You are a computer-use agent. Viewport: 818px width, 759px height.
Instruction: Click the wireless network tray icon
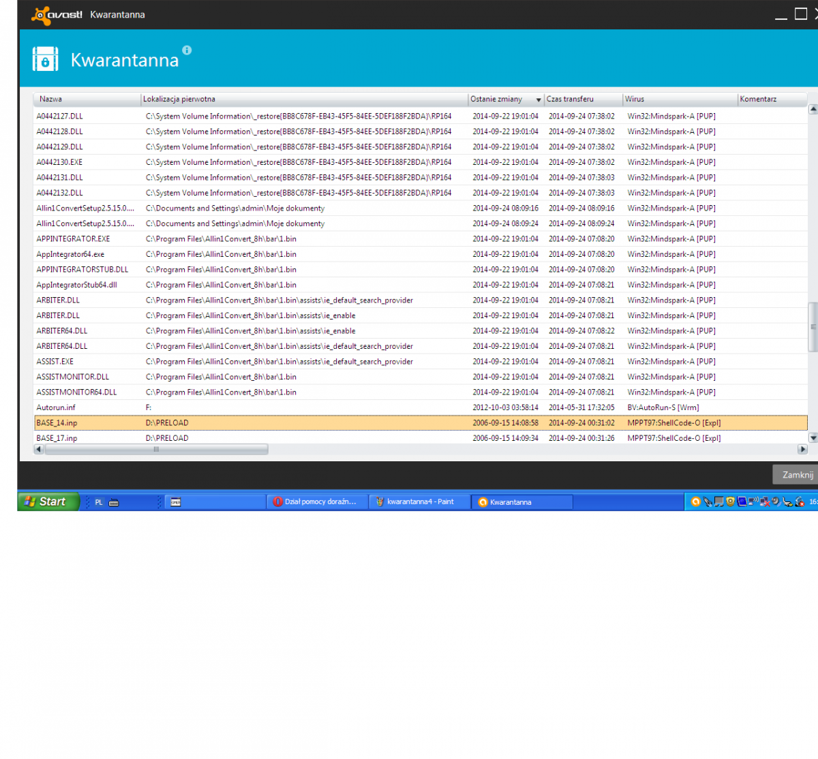[753, 501]
